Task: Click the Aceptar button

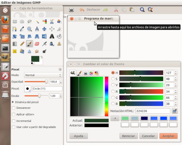Action: (x=168, y=136)
